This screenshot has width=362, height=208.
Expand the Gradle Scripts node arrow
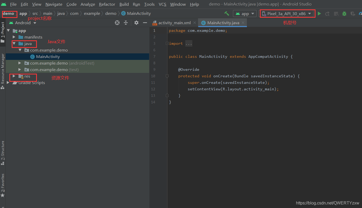[x=8, y=83]
